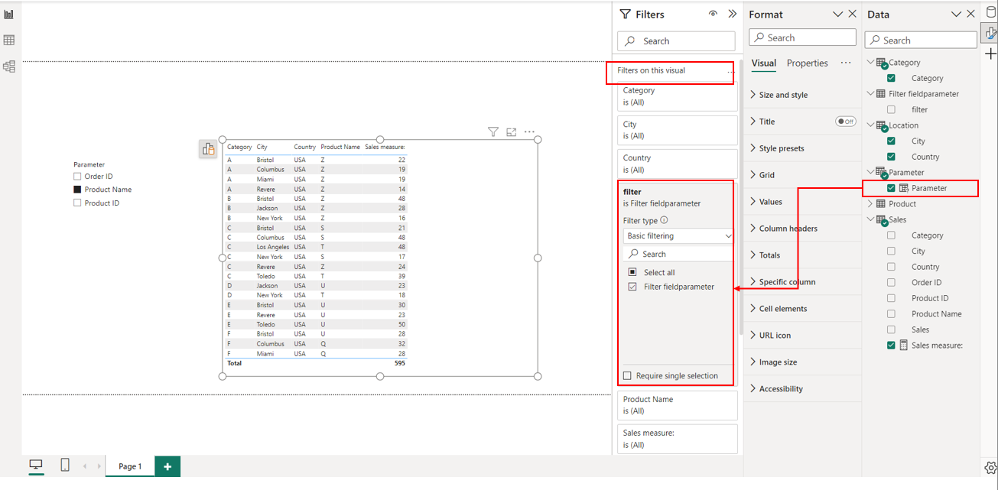The image size is (998, 490).
Task: Check the Order ID slicer option
Action: [x=77, y=177]
